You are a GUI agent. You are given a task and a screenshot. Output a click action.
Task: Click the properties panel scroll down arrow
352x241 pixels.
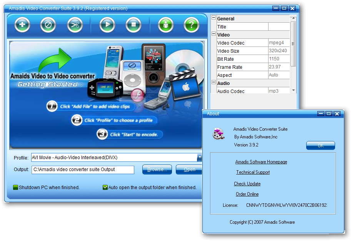[293, 90]
